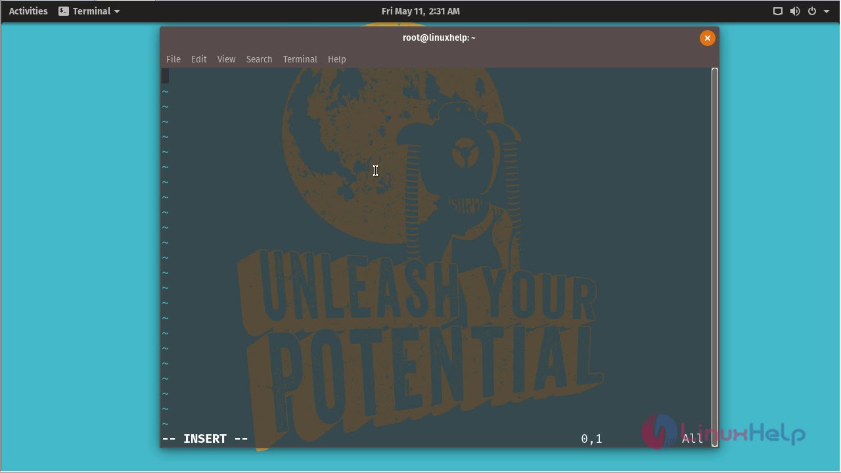Open the Activities overview
Viewport: 841px width, 473px height.
pyautogui.click(x=28, y=11)
